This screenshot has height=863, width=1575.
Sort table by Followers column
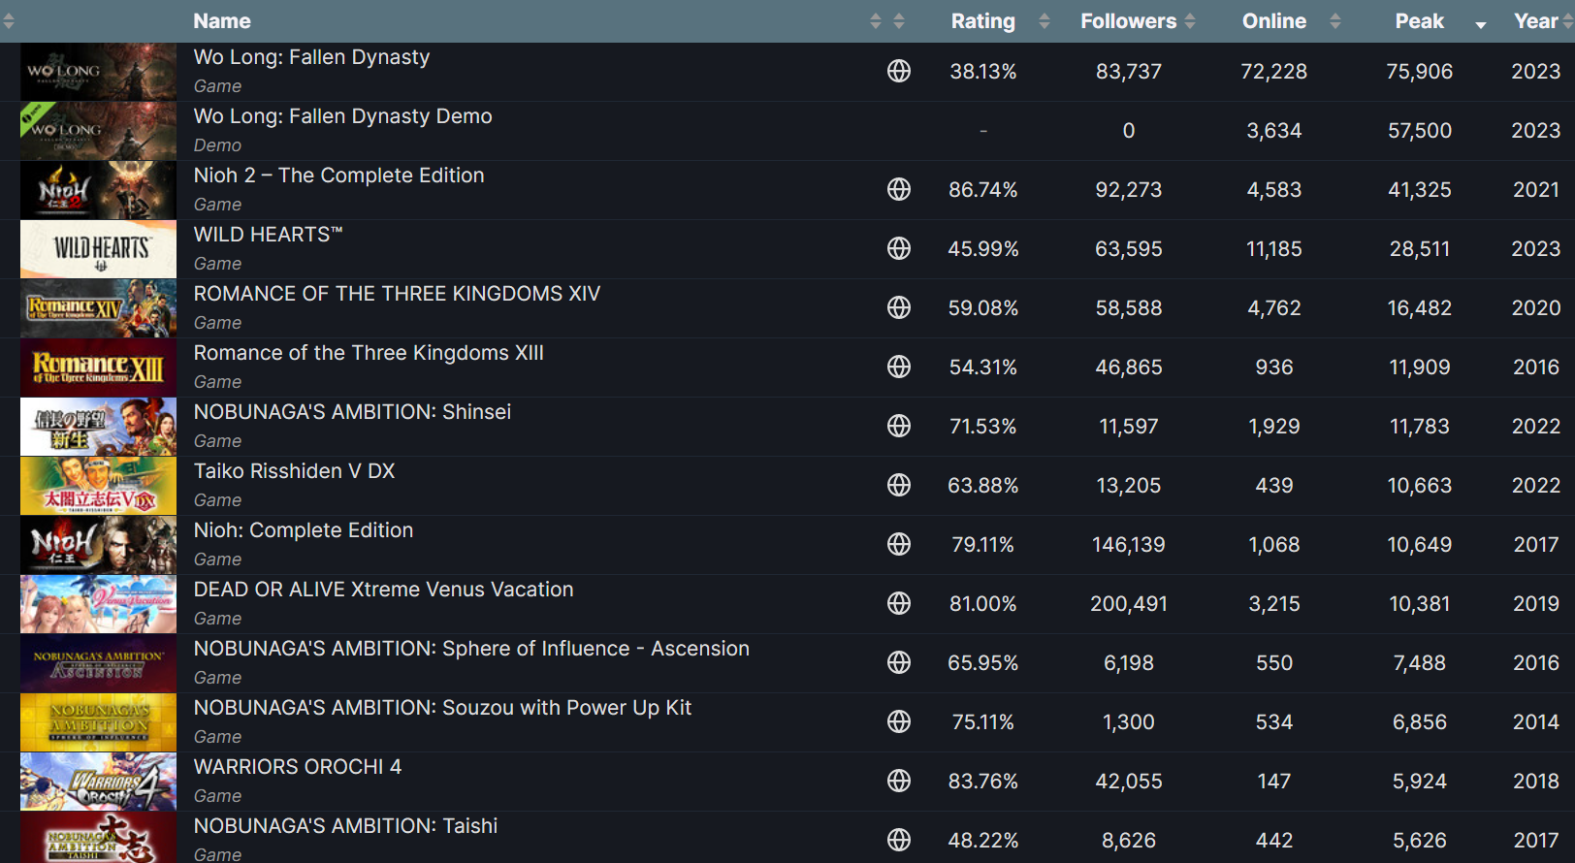[x=1129, y=21]
